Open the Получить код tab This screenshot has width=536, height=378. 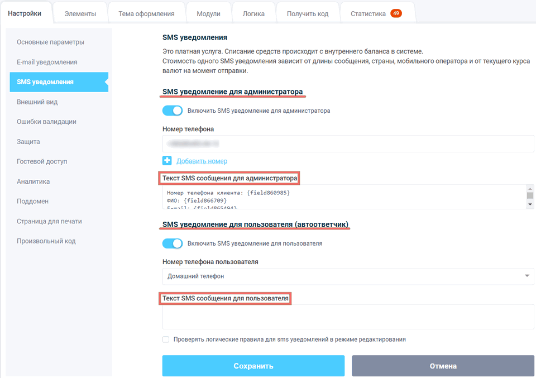click(x=308, y=11)
